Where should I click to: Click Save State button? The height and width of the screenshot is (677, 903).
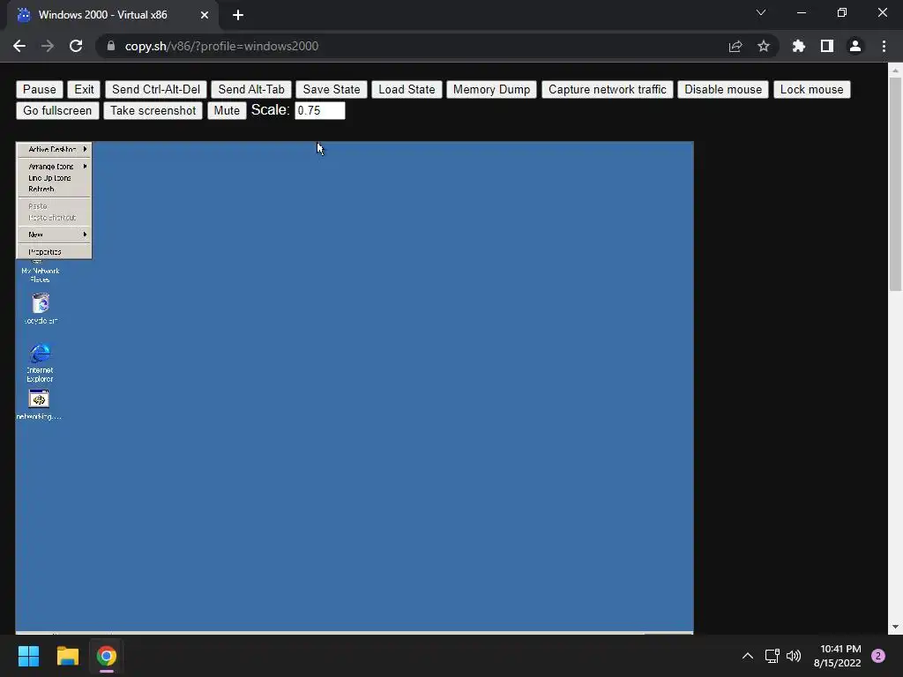(x=332, y=89)
